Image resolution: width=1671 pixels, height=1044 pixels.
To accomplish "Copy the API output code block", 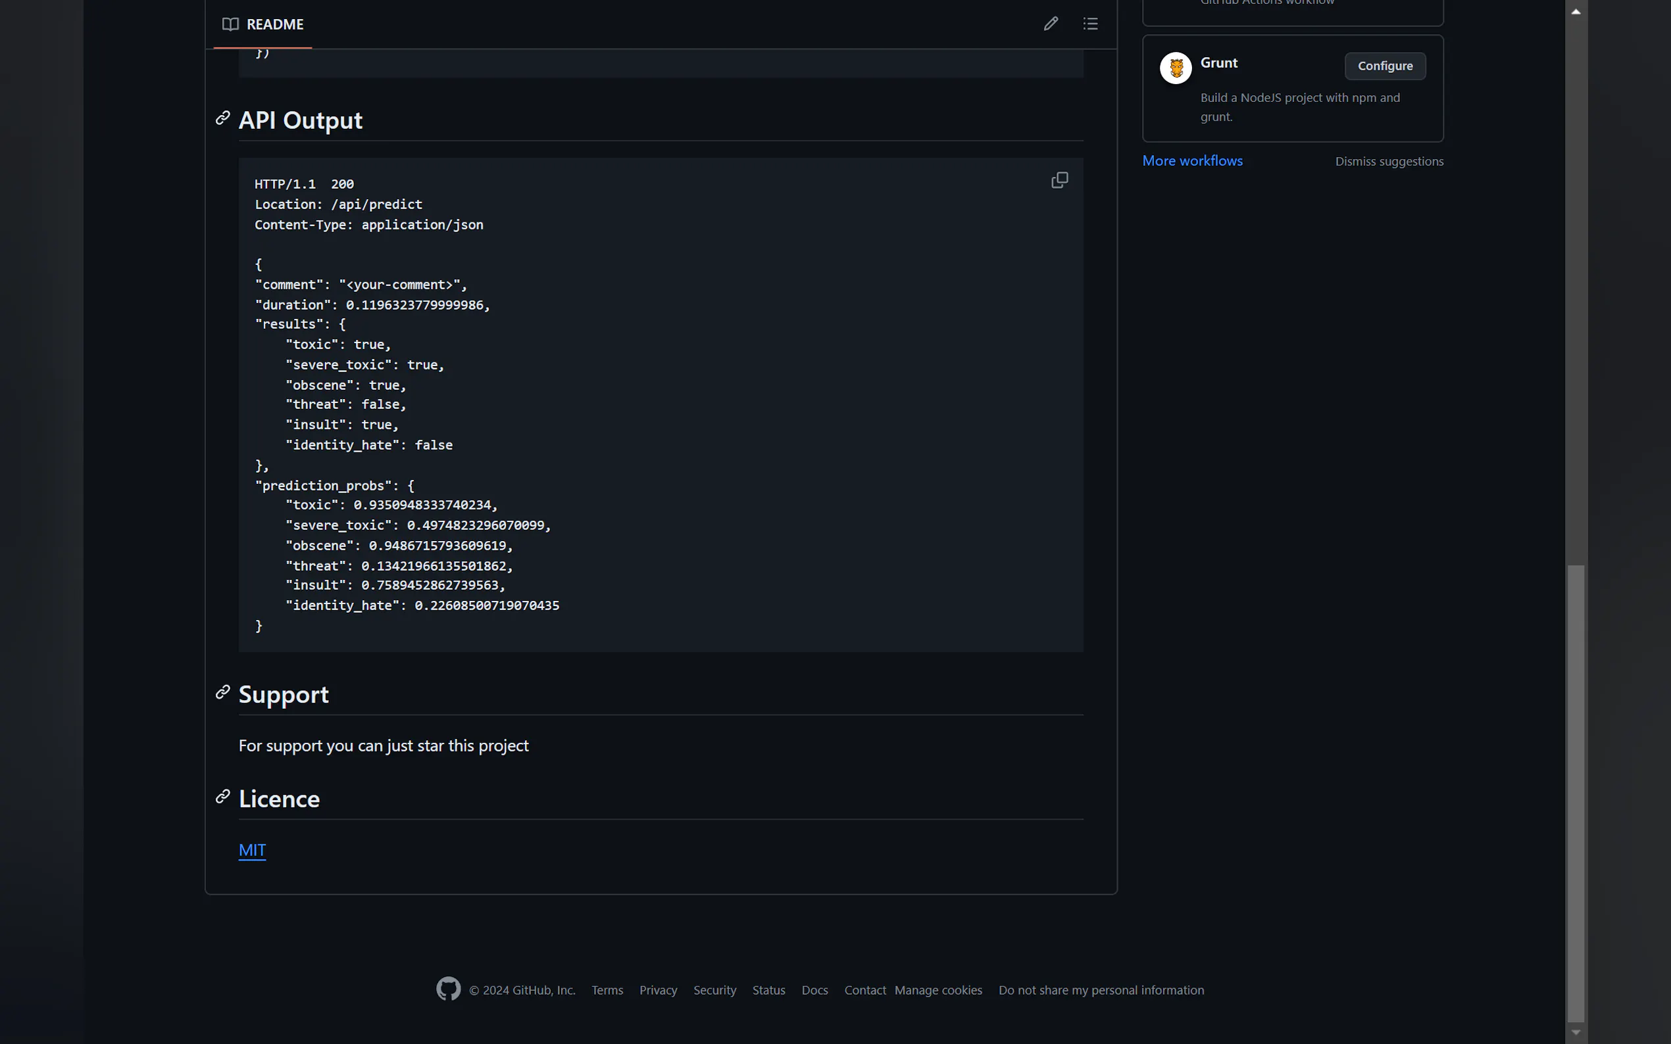I will coord(1059,180).
